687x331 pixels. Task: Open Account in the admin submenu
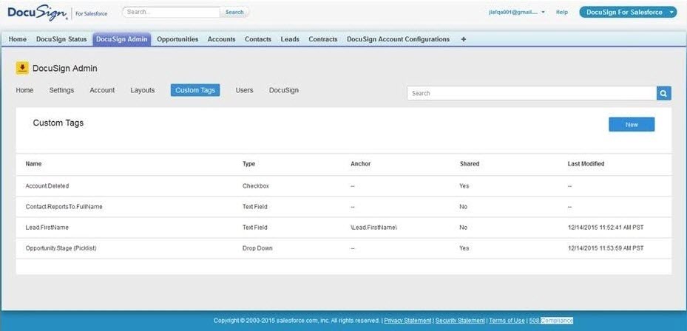pos(102,90)
